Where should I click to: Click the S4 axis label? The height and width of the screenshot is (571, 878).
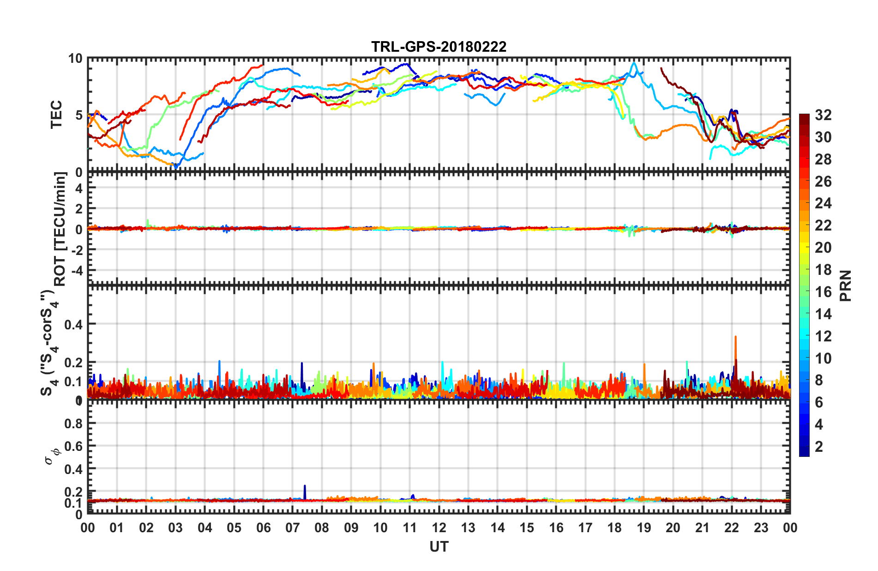(49, 344)
